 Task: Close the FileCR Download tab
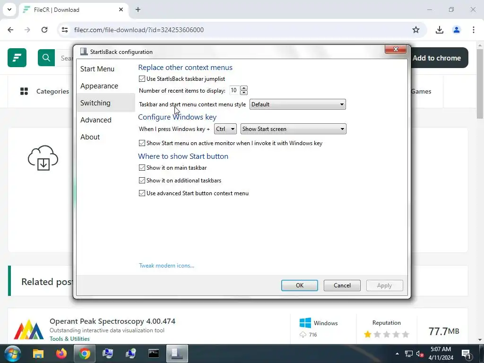pyautogui.click(x=121, y=9)
